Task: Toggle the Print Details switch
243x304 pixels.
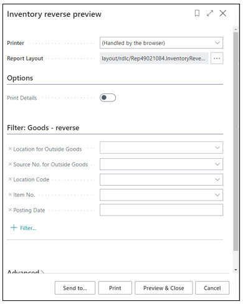Action: tap(108, 98)
